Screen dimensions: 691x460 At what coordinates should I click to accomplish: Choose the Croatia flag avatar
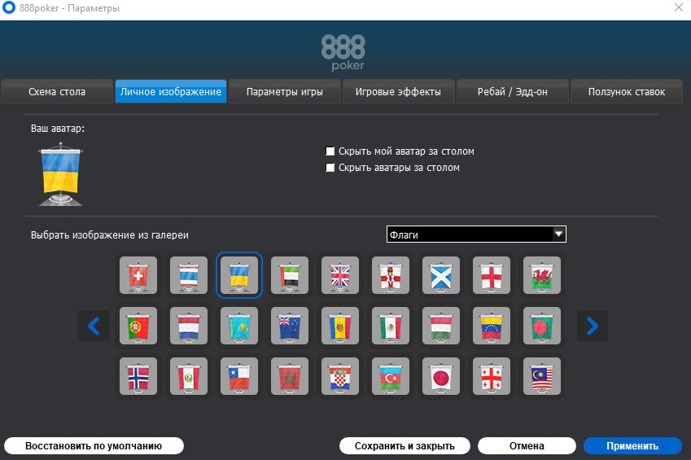click(340, 376)
